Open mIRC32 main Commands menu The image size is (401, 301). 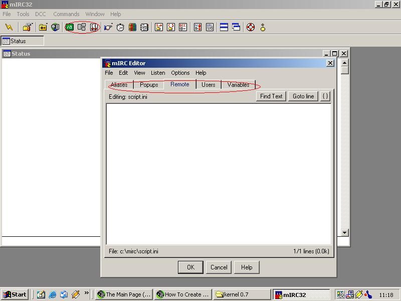66,14
